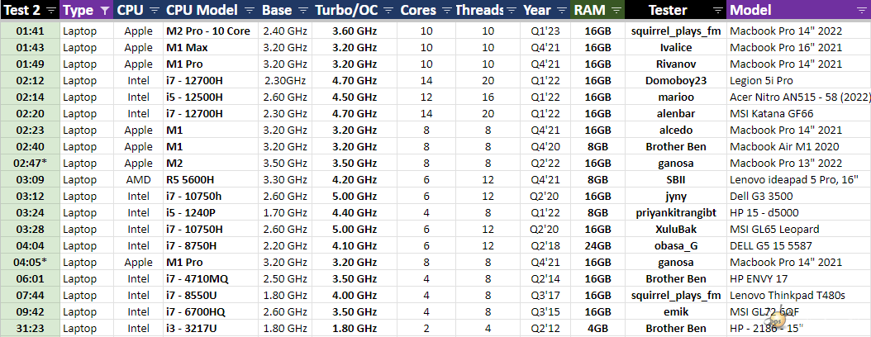Open the Tester column filter menu
Screen dimensions: 871x337
pyautogui.click(x=718, y=10)
